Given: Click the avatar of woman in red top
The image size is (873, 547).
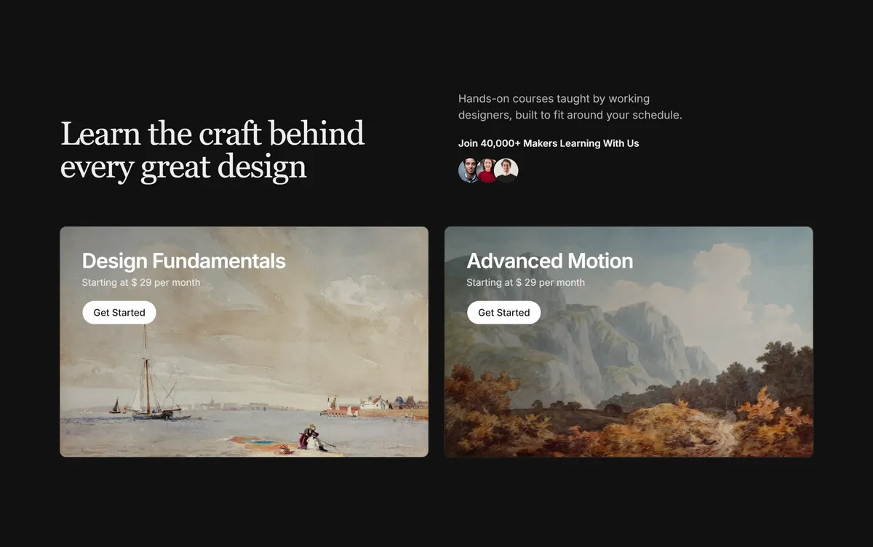Looking at the screenshot, I should click(487, 170).
